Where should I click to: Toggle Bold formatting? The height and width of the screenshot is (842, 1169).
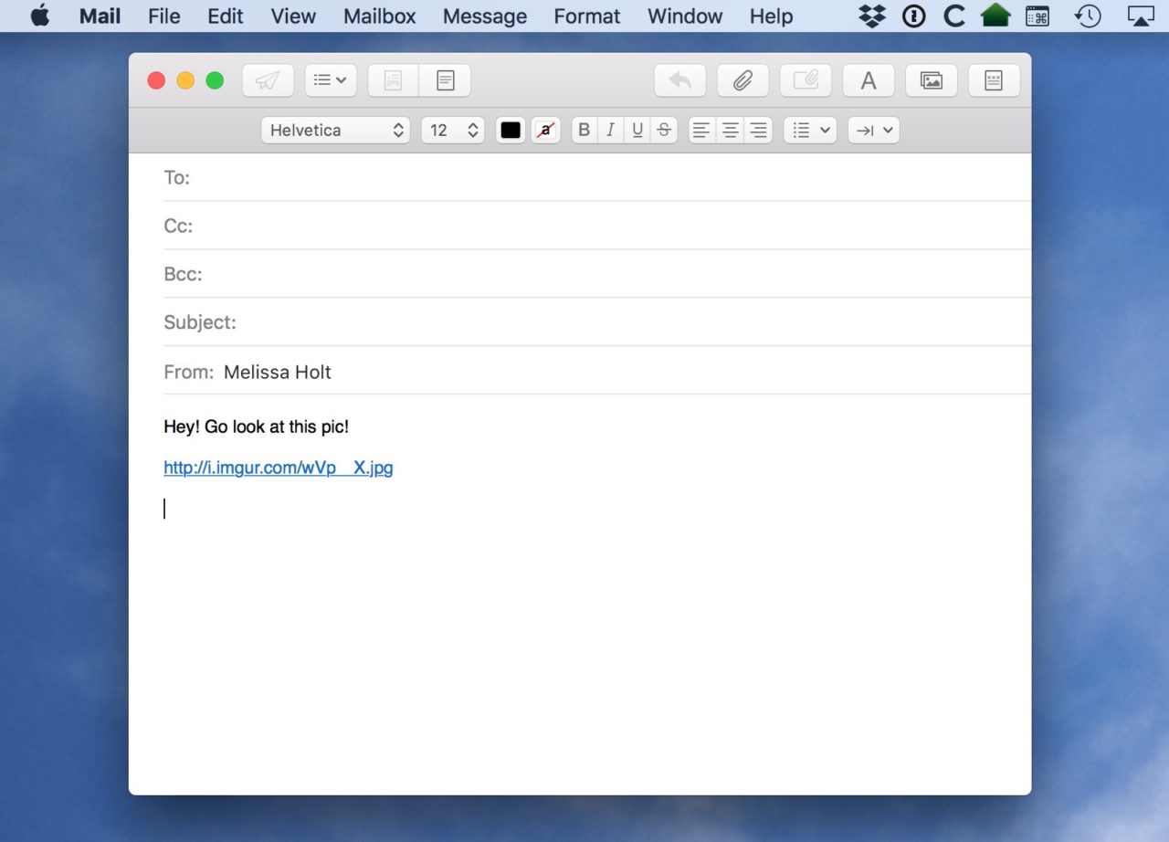[x=584, y=131]
